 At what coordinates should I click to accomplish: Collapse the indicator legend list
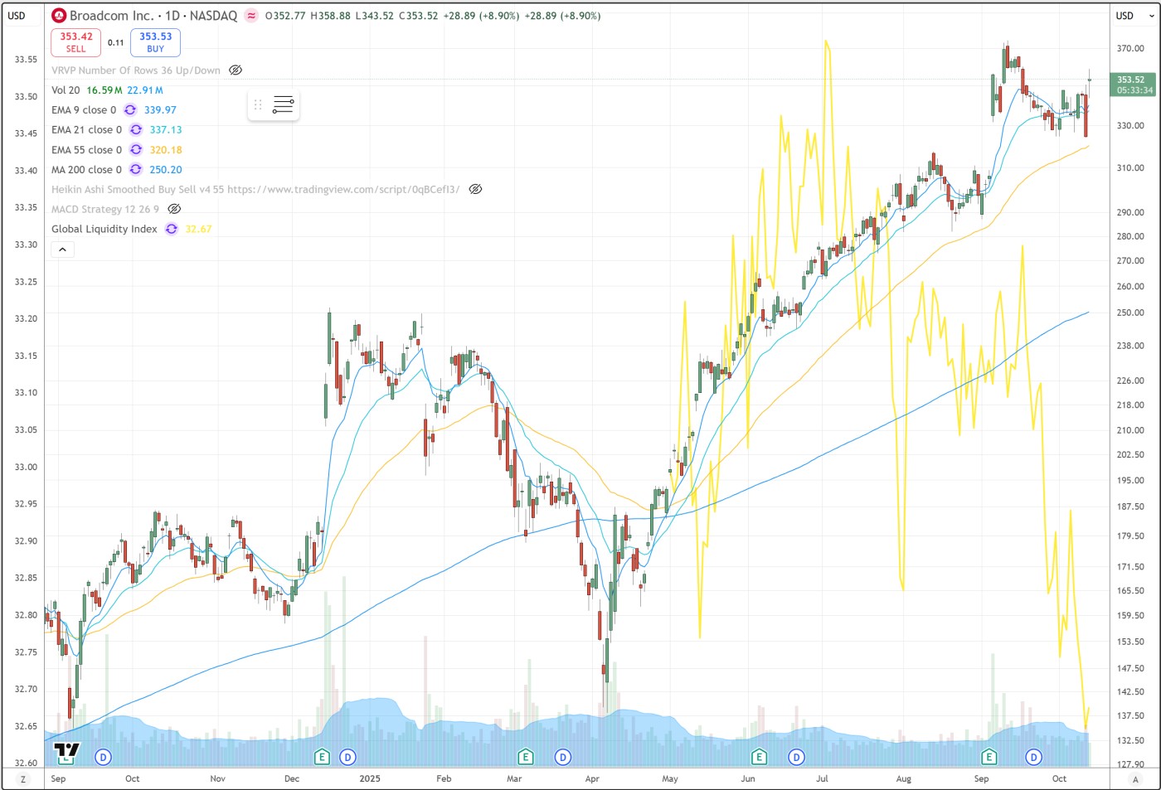coord(63,250)
